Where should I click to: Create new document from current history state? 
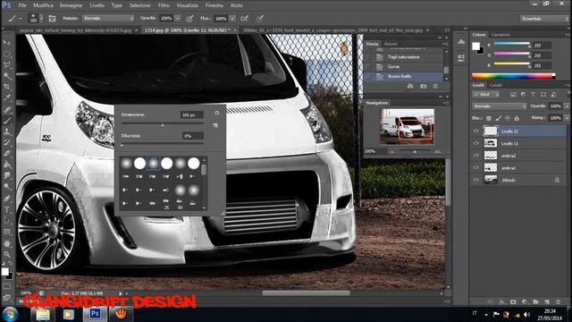[410, 87]
